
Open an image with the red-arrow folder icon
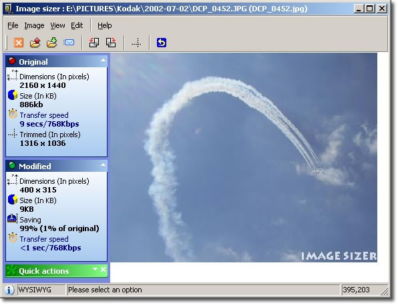click(35, 43)
